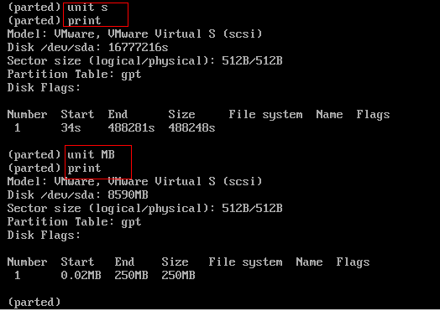Click the second 'print' command
This screenshot has height=311, width=440.
tap(84, 168)
